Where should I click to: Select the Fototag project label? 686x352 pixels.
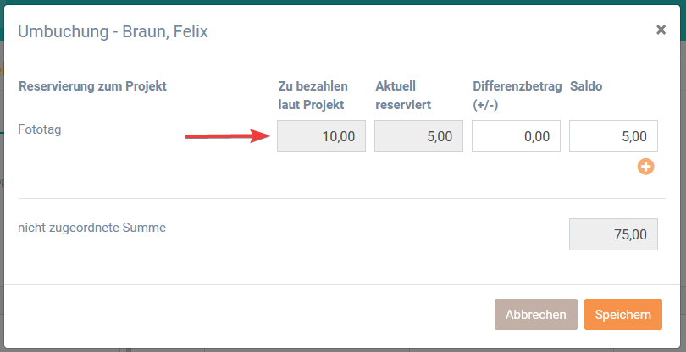40,129
